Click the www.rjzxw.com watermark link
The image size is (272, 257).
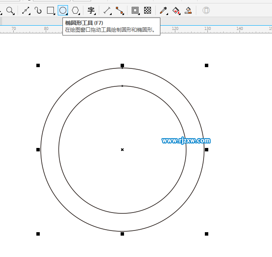point(186,141)
